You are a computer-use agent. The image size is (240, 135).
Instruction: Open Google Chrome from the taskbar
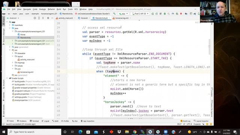pyautogui.click(x=135, y=132)
